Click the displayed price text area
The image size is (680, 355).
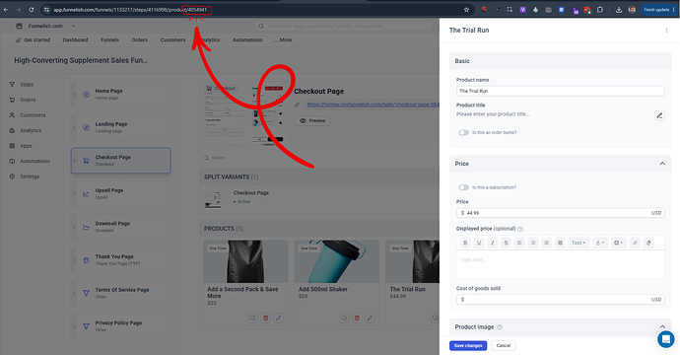point(561,264)
